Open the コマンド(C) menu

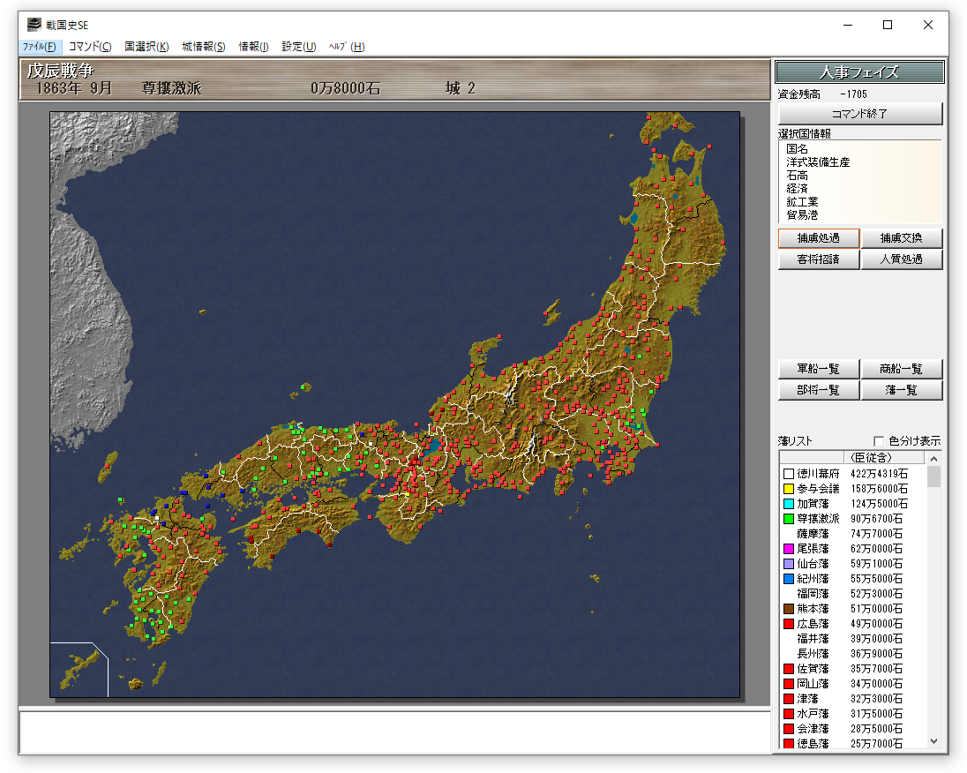click(x=90, y=47)
